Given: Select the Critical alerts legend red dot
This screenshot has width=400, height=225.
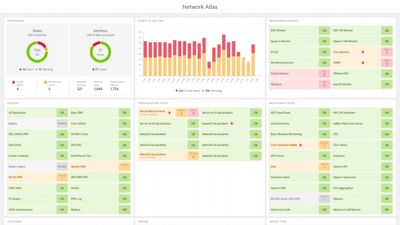Looking at the screenshot, I should (177, 91).
